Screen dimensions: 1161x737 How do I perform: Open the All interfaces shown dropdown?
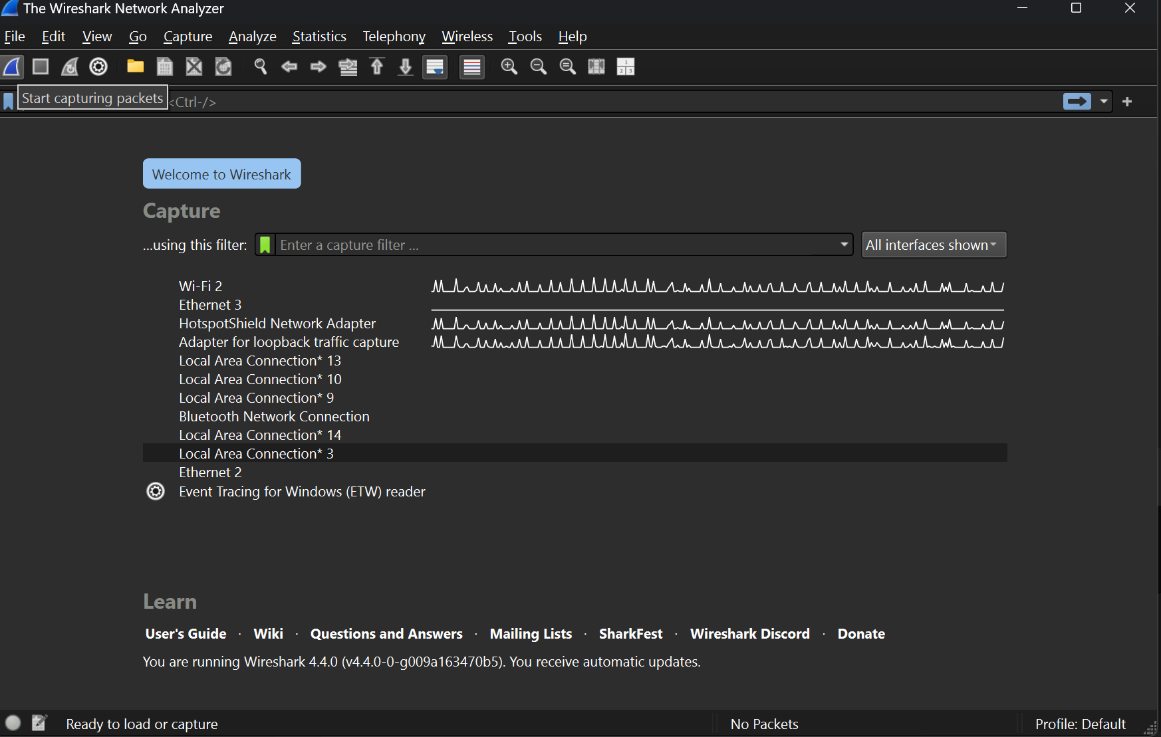(x=934, y=245)
